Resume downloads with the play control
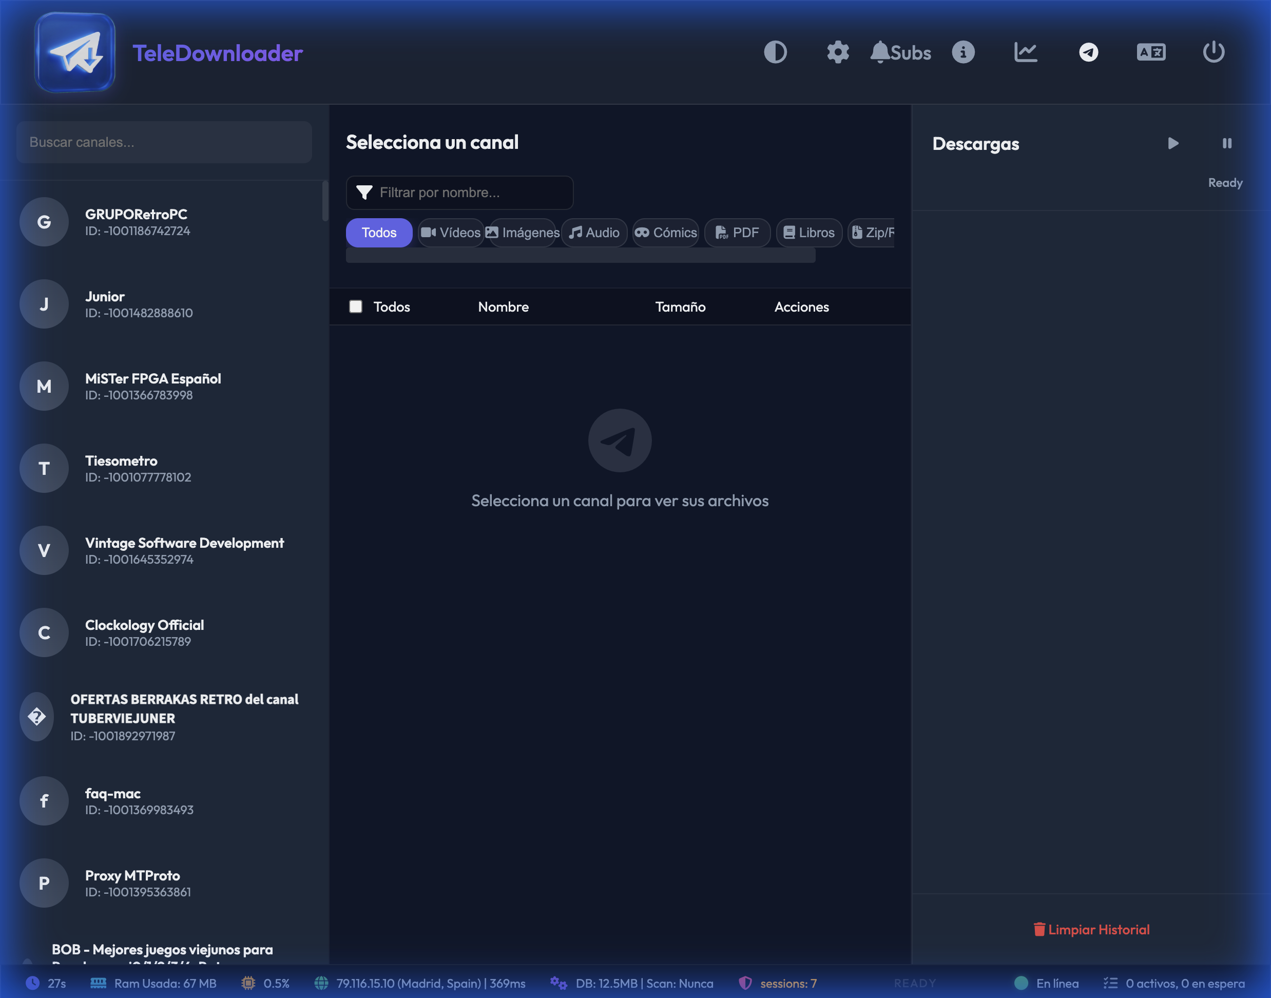Image resolution: width=1271 pixels, height=998 pixels. pyautogui.click(x=1172, y=143)
